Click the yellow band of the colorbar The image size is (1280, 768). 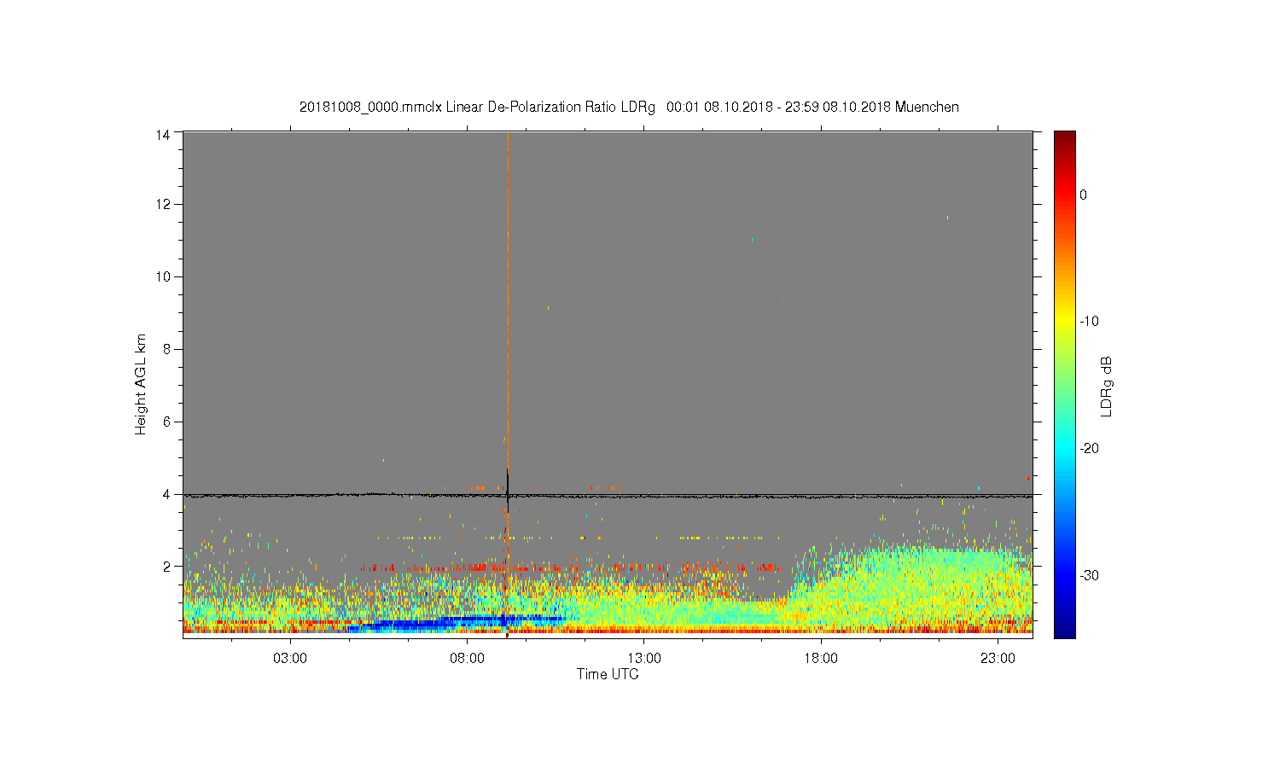tap(1064, 322)
